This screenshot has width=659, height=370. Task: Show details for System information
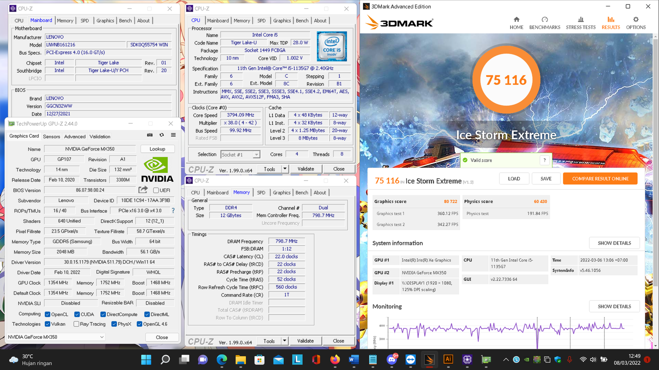click(614, 243)
